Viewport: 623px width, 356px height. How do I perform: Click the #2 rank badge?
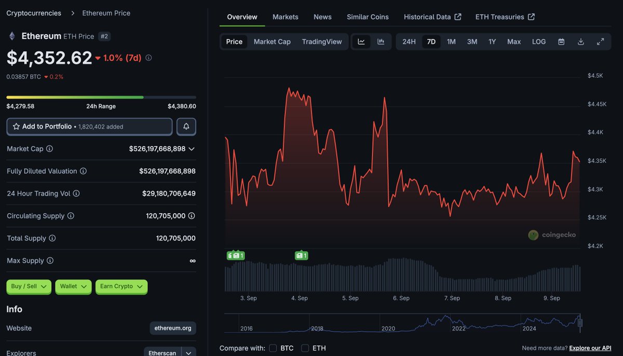click(x=104, y=36)
